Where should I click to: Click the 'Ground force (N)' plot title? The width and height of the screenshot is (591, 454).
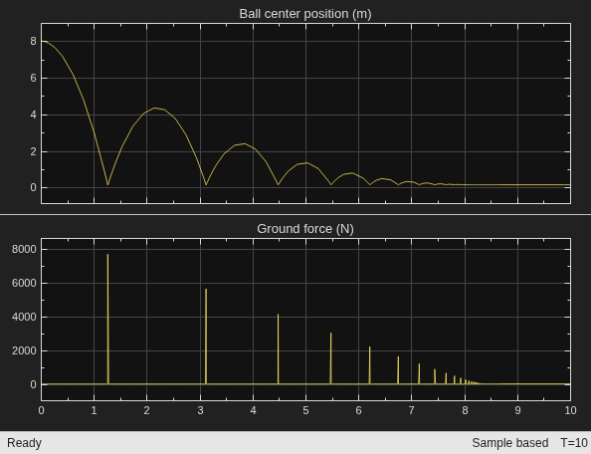pyautogui.click(x=305, y=229)
